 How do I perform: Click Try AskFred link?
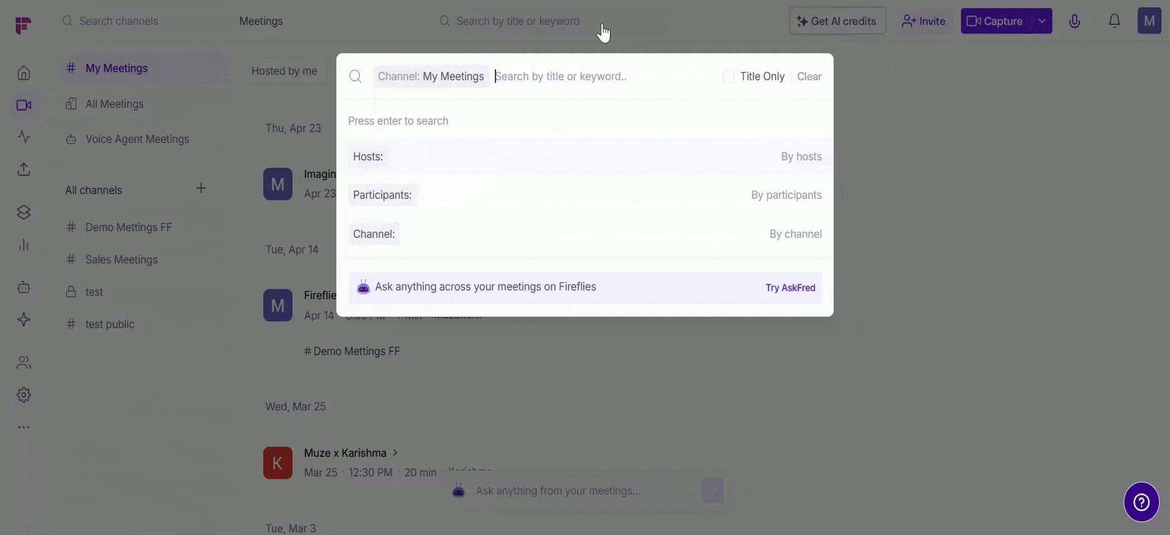click(x=790, y=288)
